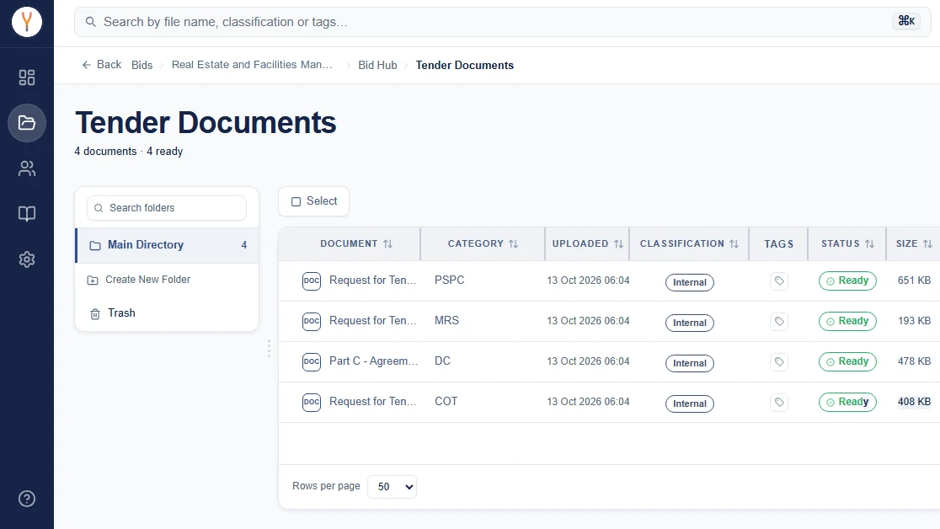Screen dimensions: 940x529
Task: Click the ⌘K shortcut badge
Action: pos(906,21)
